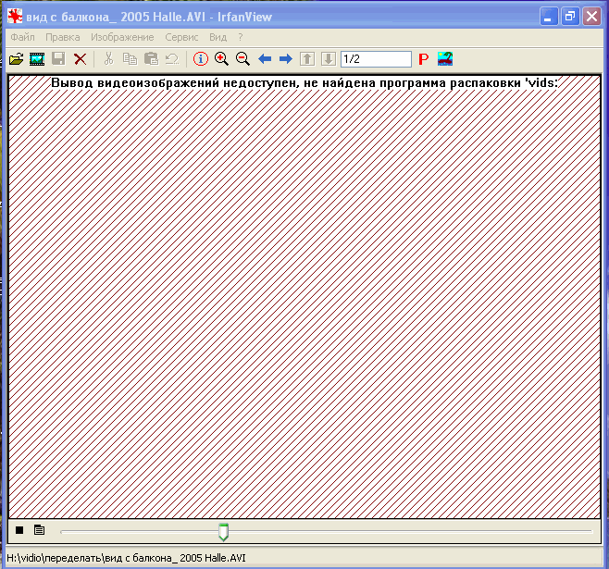Image resolution: width=609 pixels, height=569 pixels.
Task: Open the Сервис menu
Action: (181, 37)
